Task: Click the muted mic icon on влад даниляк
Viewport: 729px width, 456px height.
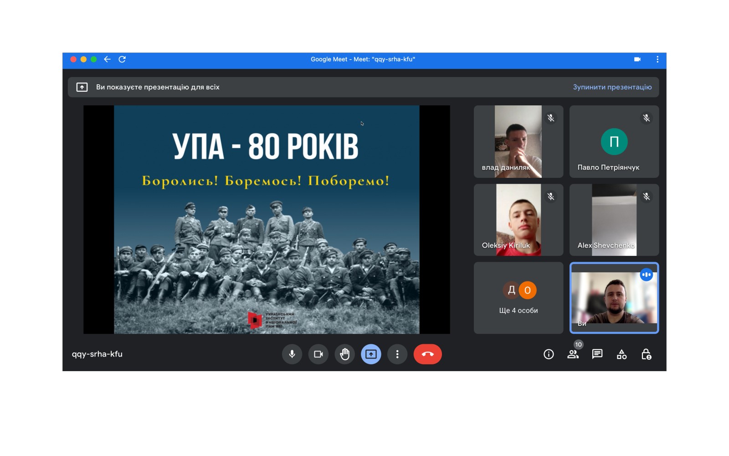Action: (551, 118)
